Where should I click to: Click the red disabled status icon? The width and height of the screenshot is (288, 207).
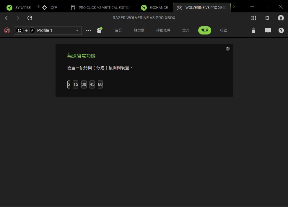(x=7, y=30)
